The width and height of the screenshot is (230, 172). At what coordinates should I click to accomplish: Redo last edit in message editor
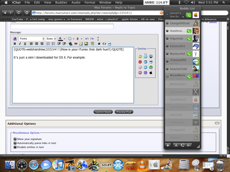92,39
